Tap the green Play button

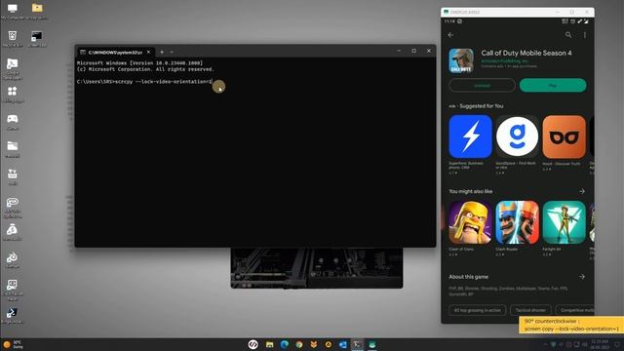[x=553, y=85]
